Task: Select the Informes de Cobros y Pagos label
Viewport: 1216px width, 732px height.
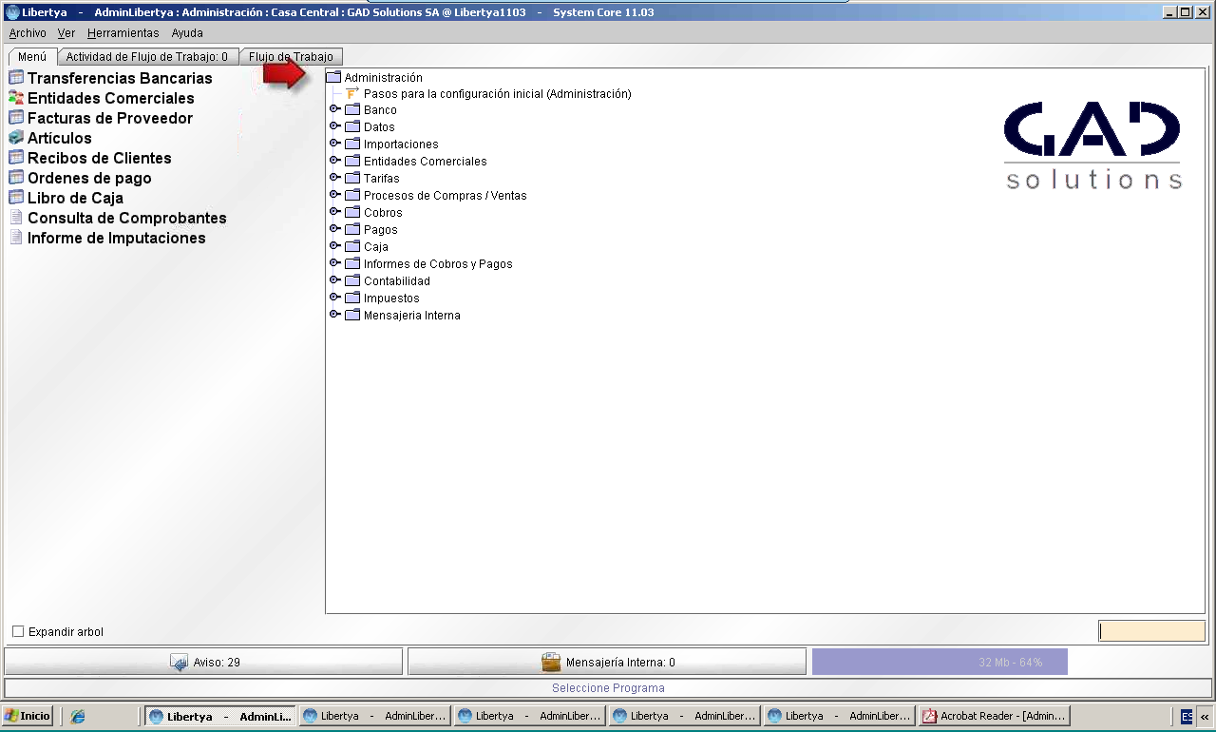Action: (x=438, y=264)
